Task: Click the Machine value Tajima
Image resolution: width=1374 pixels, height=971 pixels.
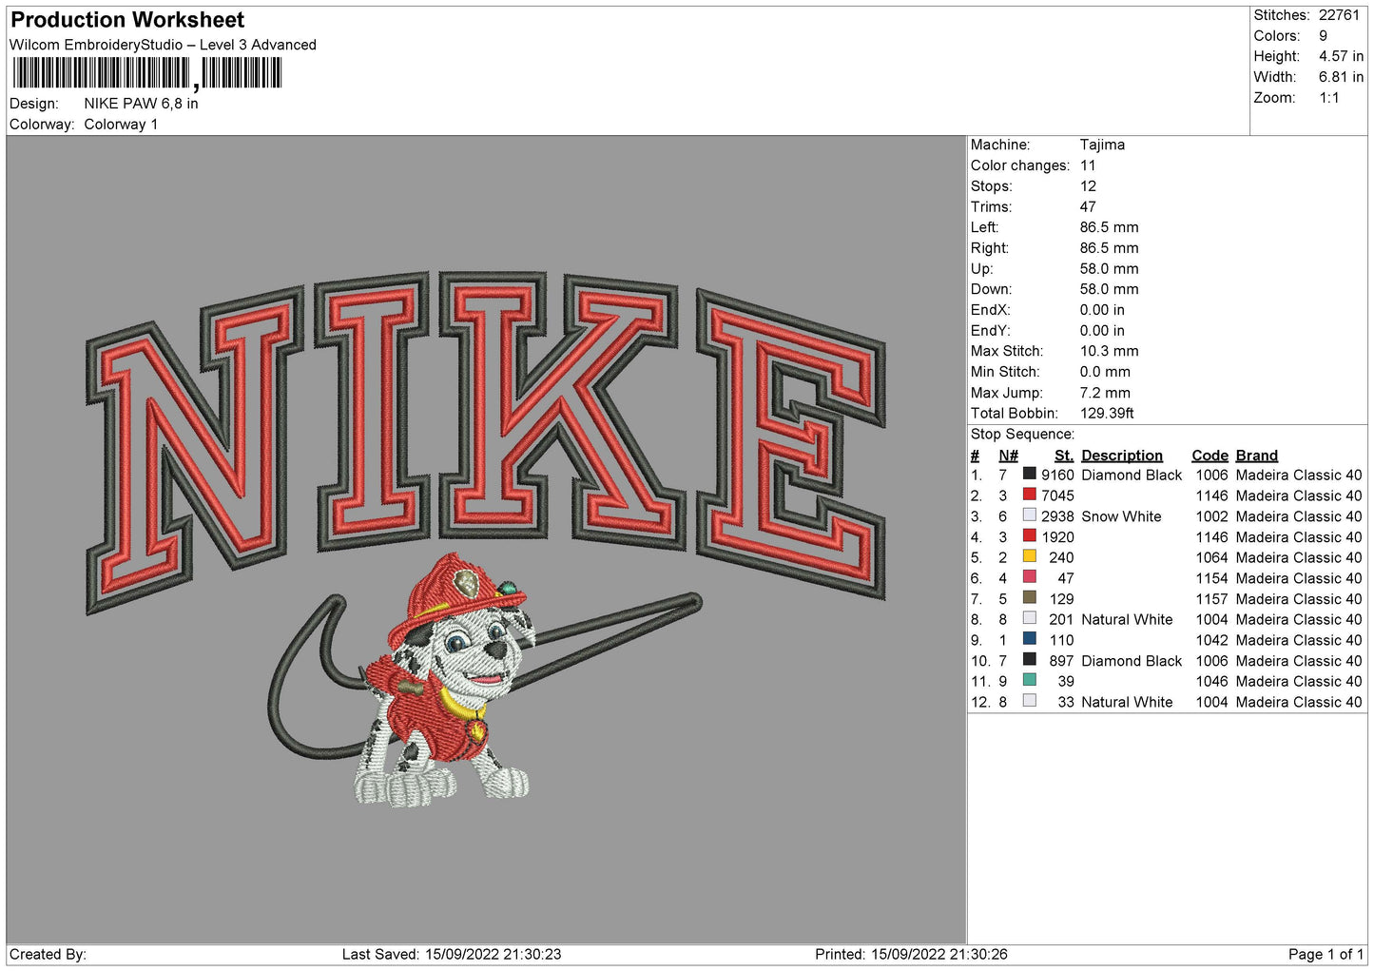Action: pos(1102,145)
